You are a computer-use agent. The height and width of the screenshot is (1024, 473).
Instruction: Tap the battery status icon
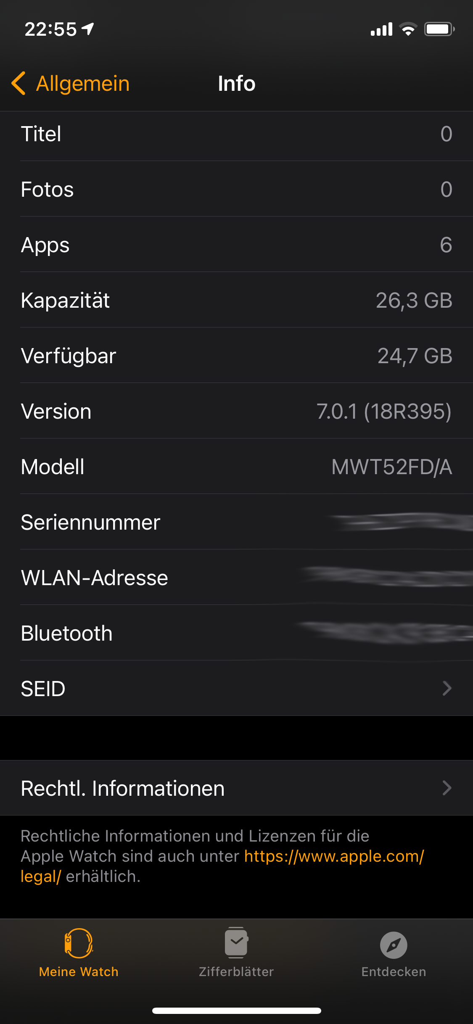439,29
